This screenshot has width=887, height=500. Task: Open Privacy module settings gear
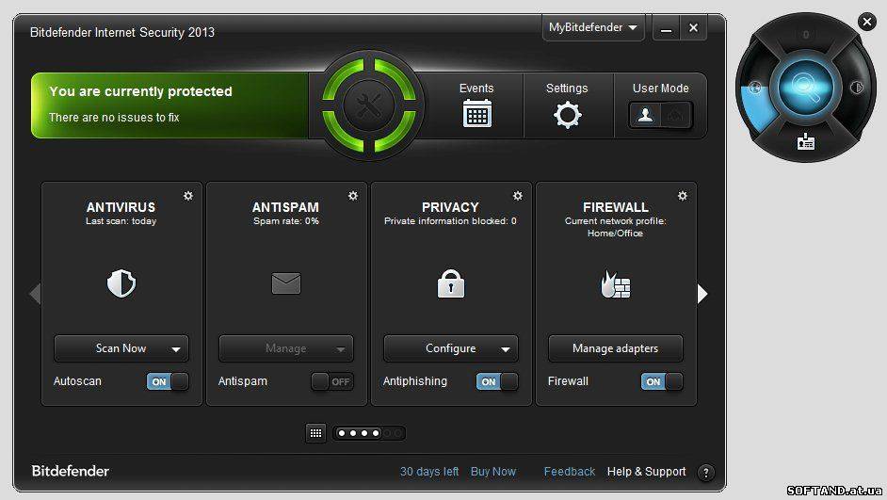[518, 196]
